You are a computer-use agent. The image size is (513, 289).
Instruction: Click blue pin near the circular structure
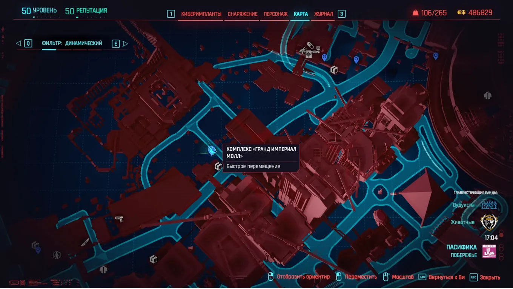click(436, 56)
